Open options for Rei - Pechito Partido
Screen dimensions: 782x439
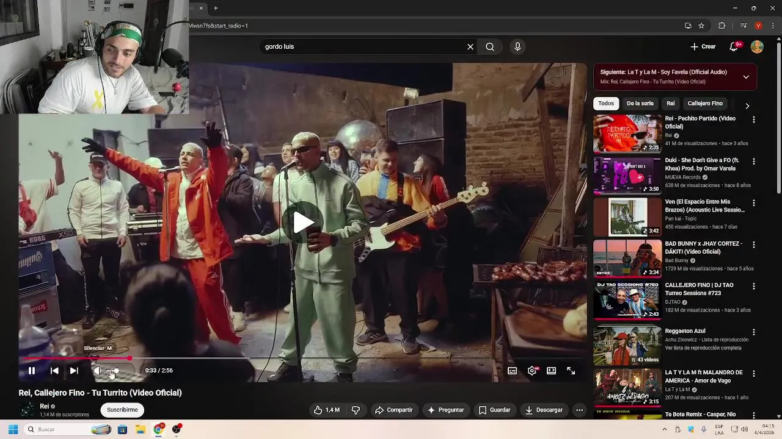click(x=754, y=120)
